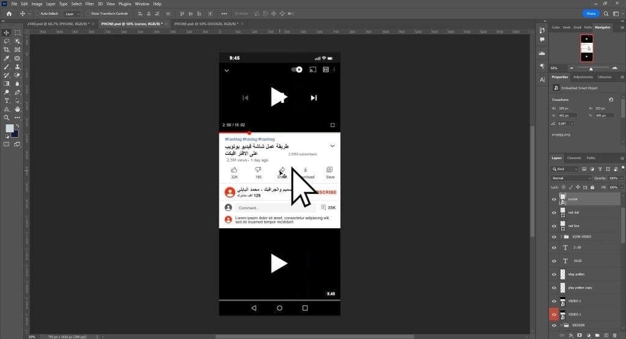This screenshot has width=626, height=339.
Task: Open the collapsed History panel icon
Action: pyautogui.click(x=542, y=30)
